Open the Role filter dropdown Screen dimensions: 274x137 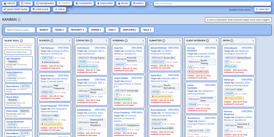coord(147,30)
